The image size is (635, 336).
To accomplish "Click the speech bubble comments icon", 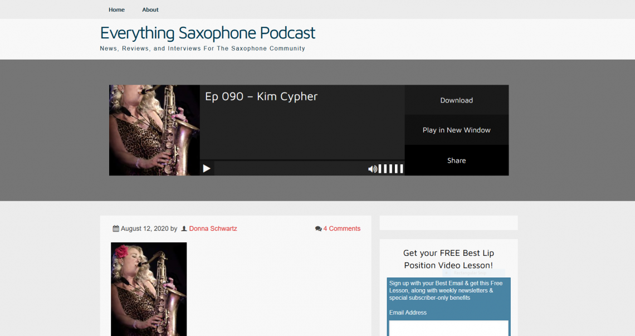I will (x=318, y=228).
